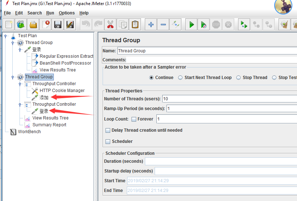Click the Comments input field
Viewport: 297px width, 201px height.
(212, 60)
